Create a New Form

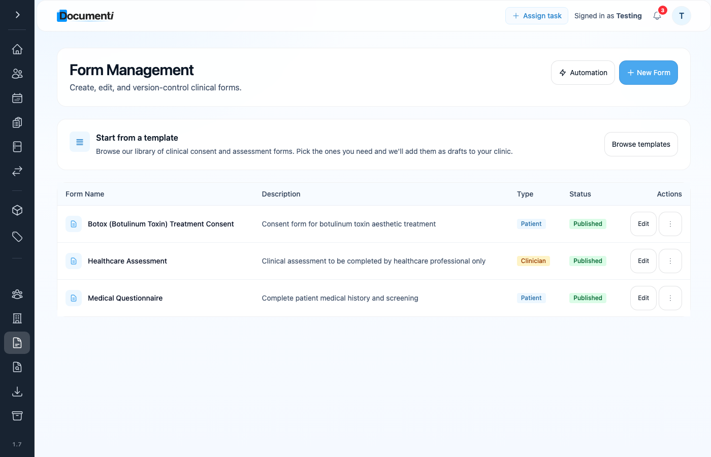pyautogui.click(x=649, y=73)
